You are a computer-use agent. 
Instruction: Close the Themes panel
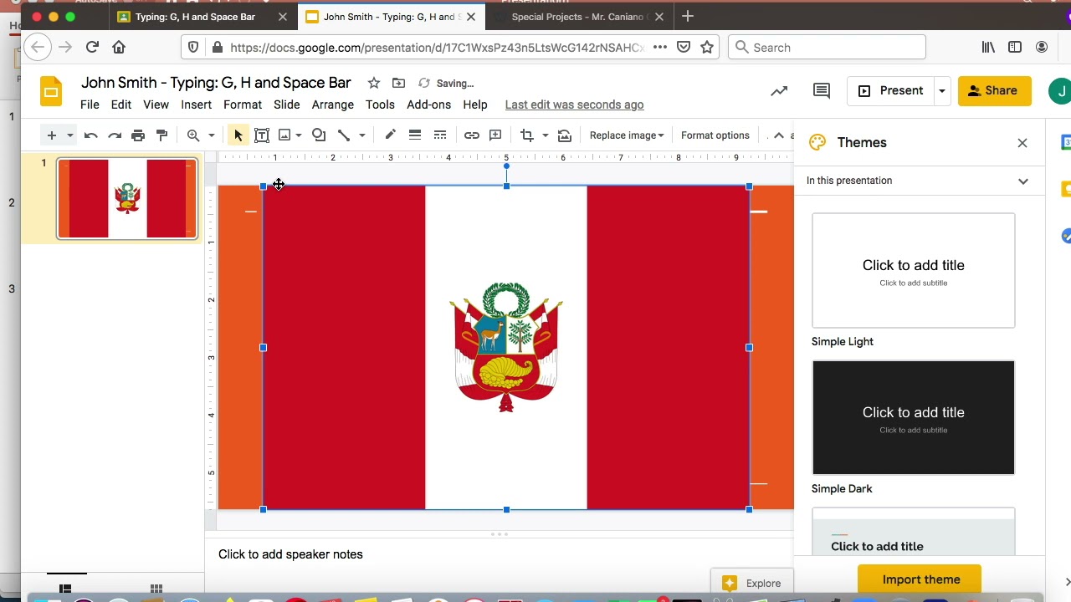point(1022,143)
